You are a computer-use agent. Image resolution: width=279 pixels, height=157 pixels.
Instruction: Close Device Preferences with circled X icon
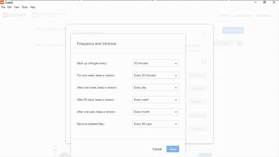[205, 33]
